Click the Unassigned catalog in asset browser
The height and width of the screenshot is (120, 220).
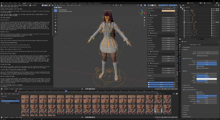click(7, 103)
